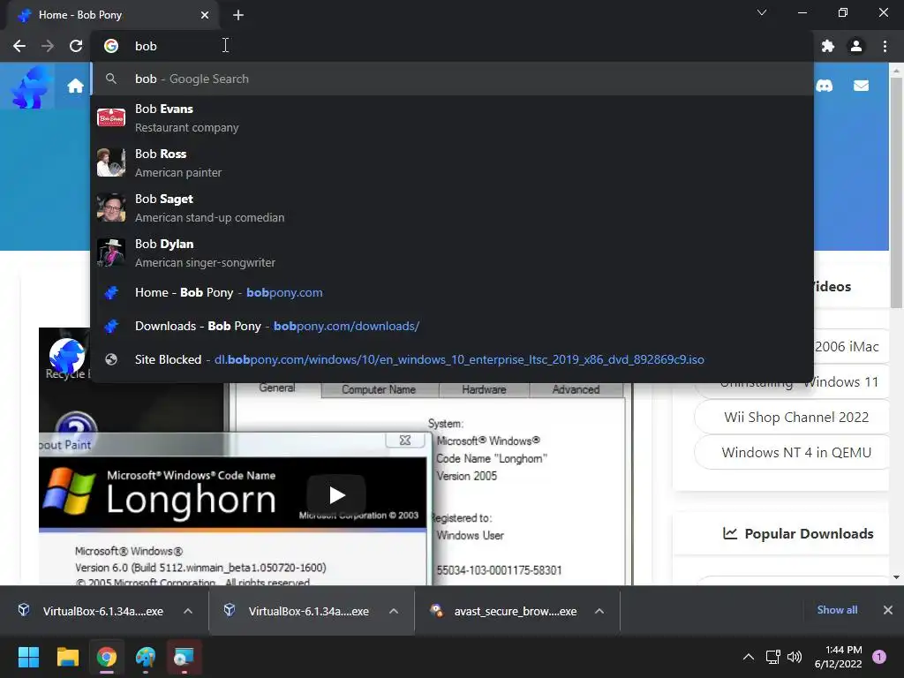Expand options for avast_secure_brow download
904x678 pixels.
(599, 611)
